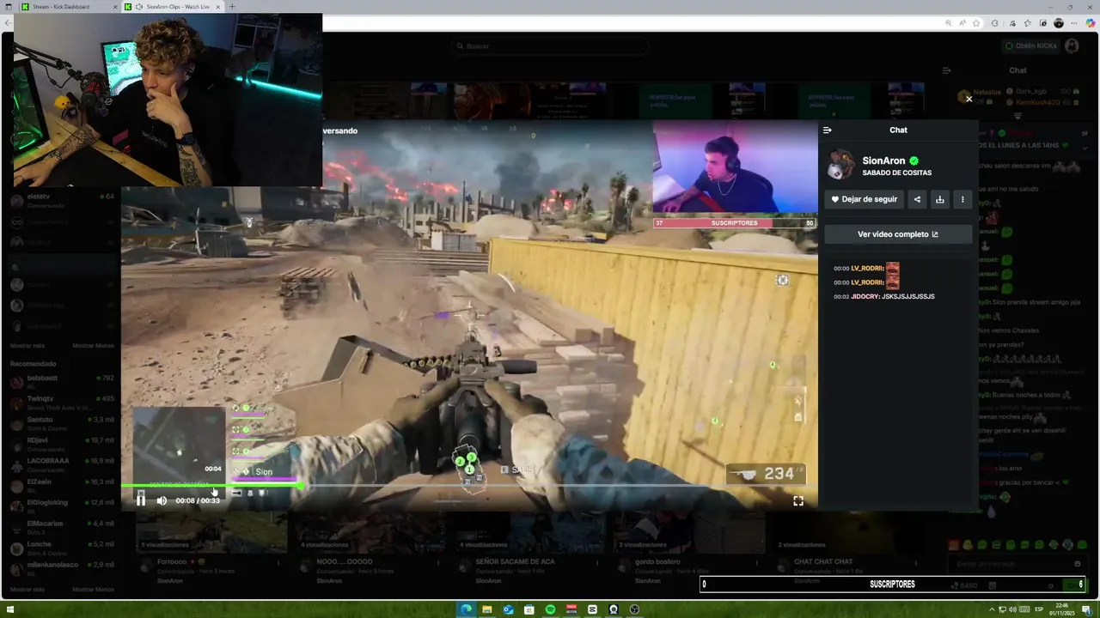Viewport: 1100px width, 618px height.
Task: Click the Chat header in background stream
Action: click(x=1017, y=70)
